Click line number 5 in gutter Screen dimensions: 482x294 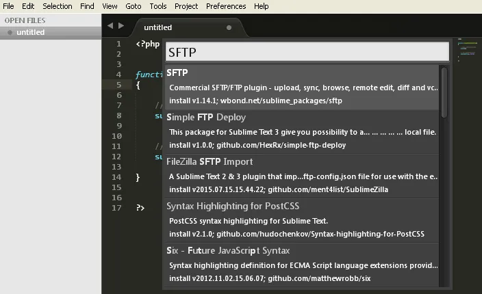point(118,85)
